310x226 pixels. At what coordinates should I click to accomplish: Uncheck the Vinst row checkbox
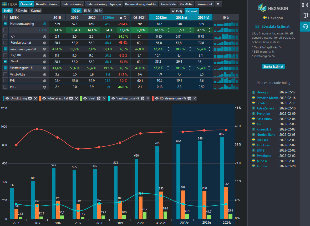pyautogui.click(x=5, y=62)
